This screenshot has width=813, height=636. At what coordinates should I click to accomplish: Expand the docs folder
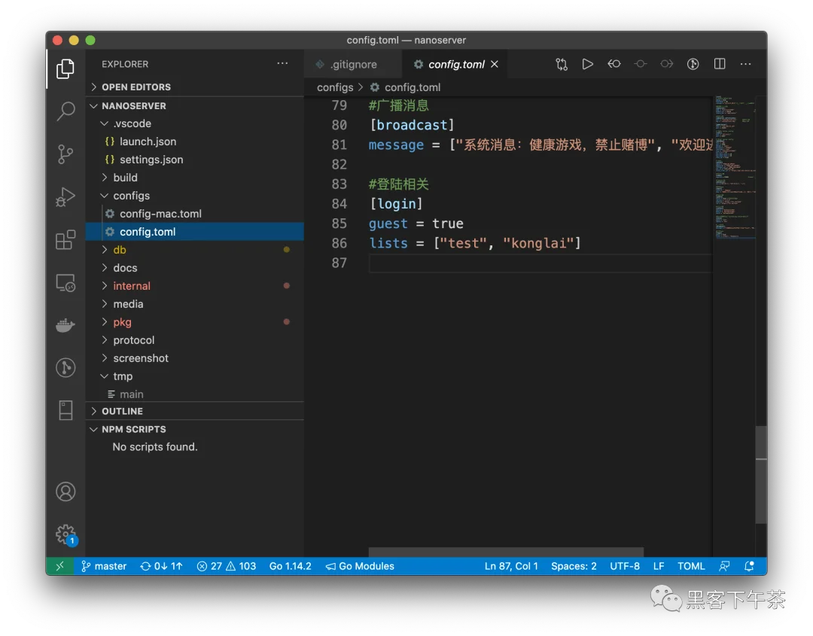coord(195,268)
